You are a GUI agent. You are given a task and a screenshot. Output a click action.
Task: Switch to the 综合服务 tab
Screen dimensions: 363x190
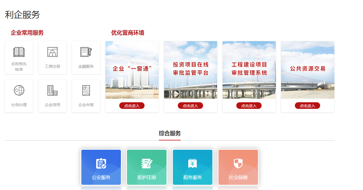(170, 134)
